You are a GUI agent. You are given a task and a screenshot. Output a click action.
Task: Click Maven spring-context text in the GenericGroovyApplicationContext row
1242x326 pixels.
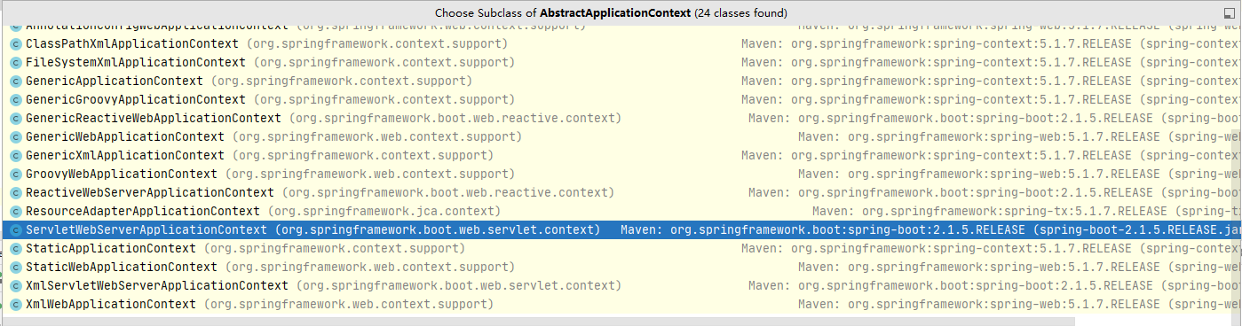coord(990,99)
